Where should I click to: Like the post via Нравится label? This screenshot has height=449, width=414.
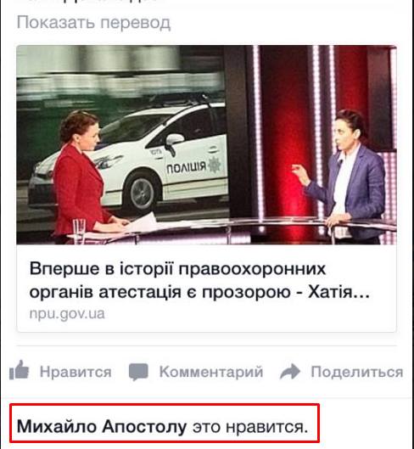76,372
